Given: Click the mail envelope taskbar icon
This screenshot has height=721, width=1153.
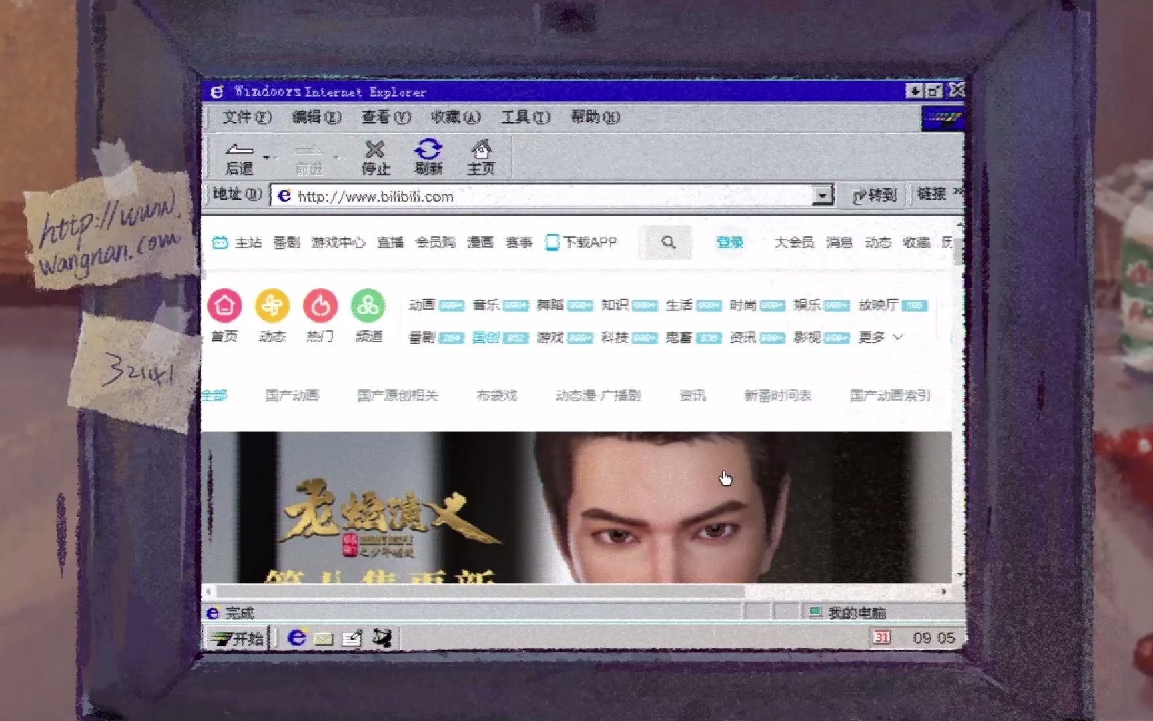Looking at the screenshot, I should [x=324, y=639].
